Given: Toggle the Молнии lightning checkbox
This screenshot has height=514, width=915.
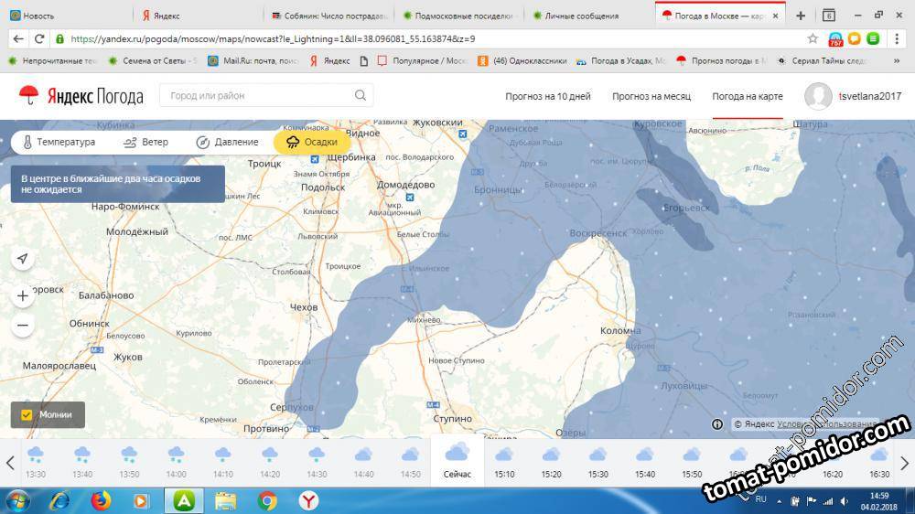Looking at the screenshot, I should point(27,415).
